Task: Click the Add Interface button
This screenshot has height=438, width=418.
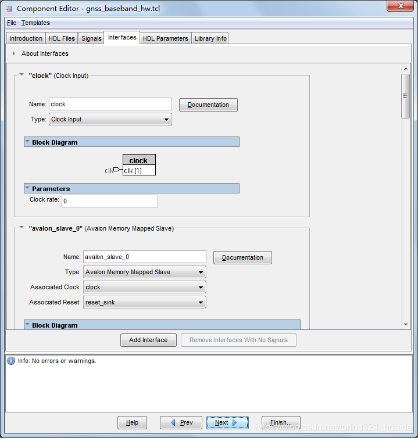Action: click(148, 340)
